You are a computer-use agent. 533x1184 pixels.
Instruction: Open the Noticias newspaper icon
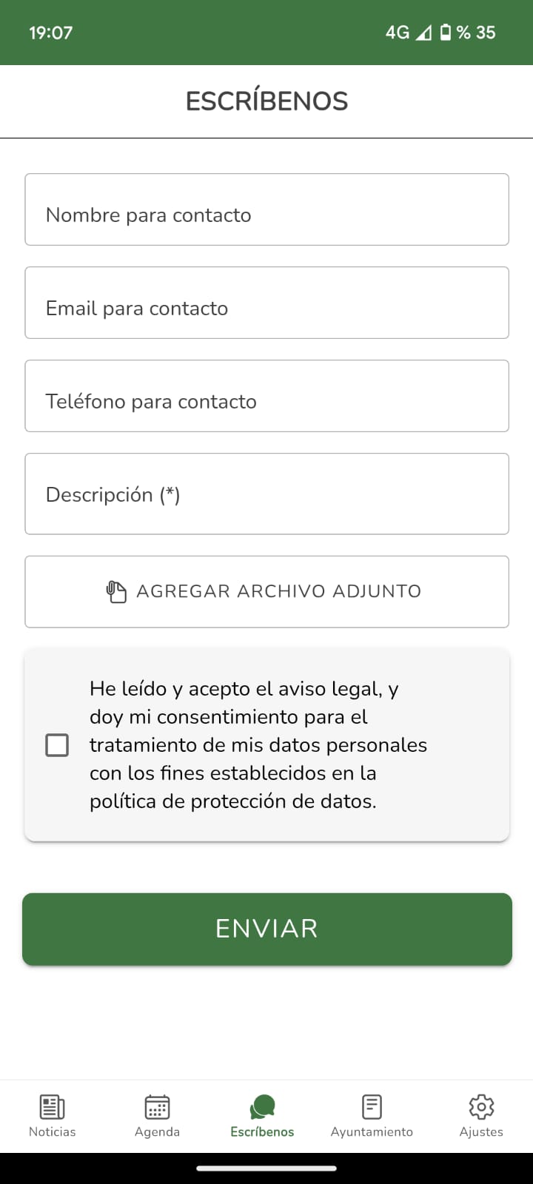coord(52,1107)
